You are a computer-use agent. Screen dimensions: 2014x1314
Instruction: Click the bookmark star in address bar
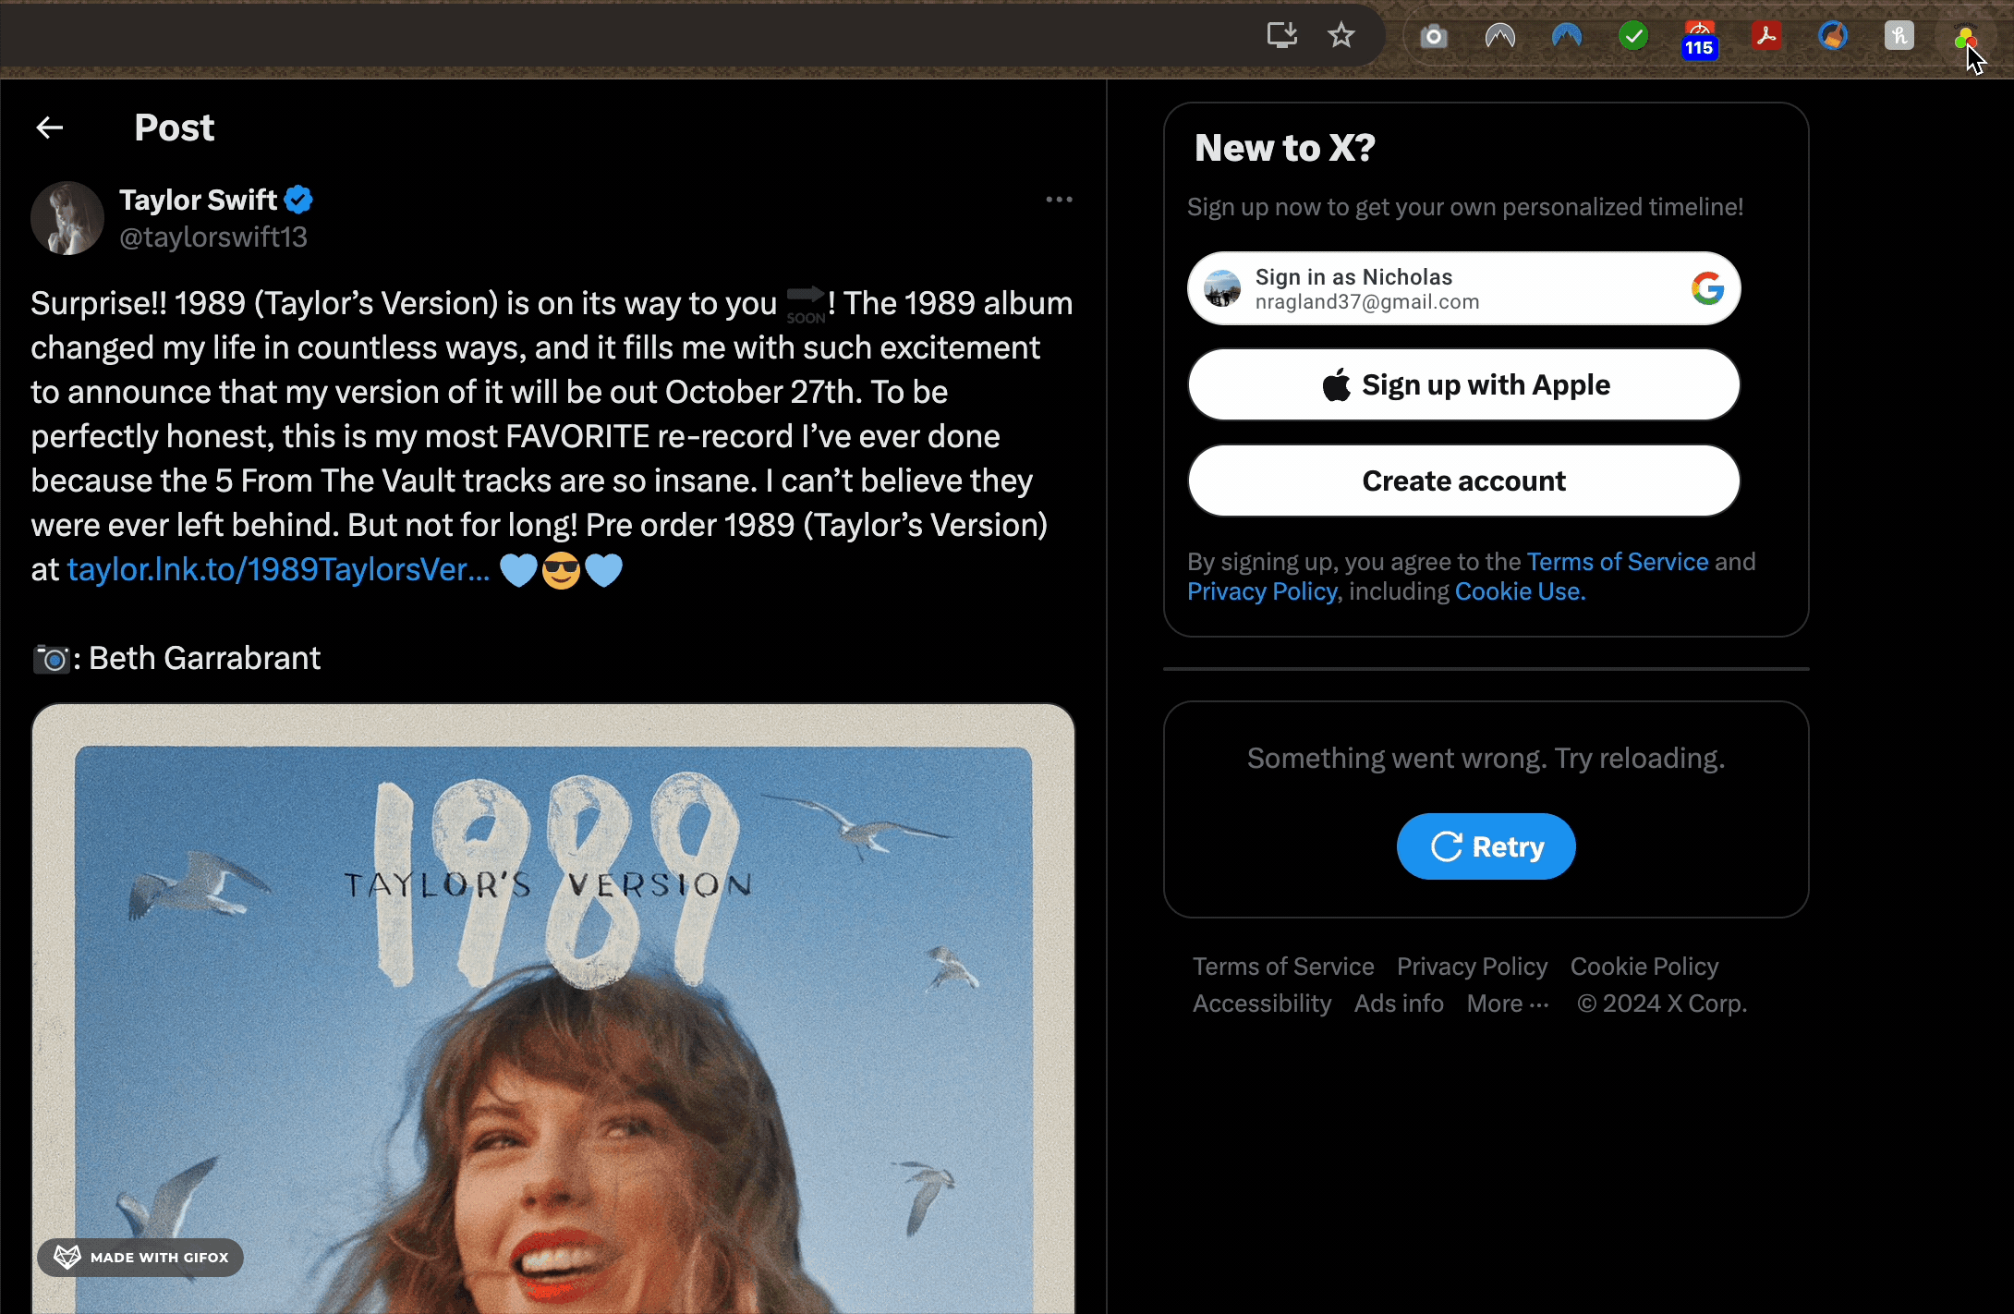1341,36
